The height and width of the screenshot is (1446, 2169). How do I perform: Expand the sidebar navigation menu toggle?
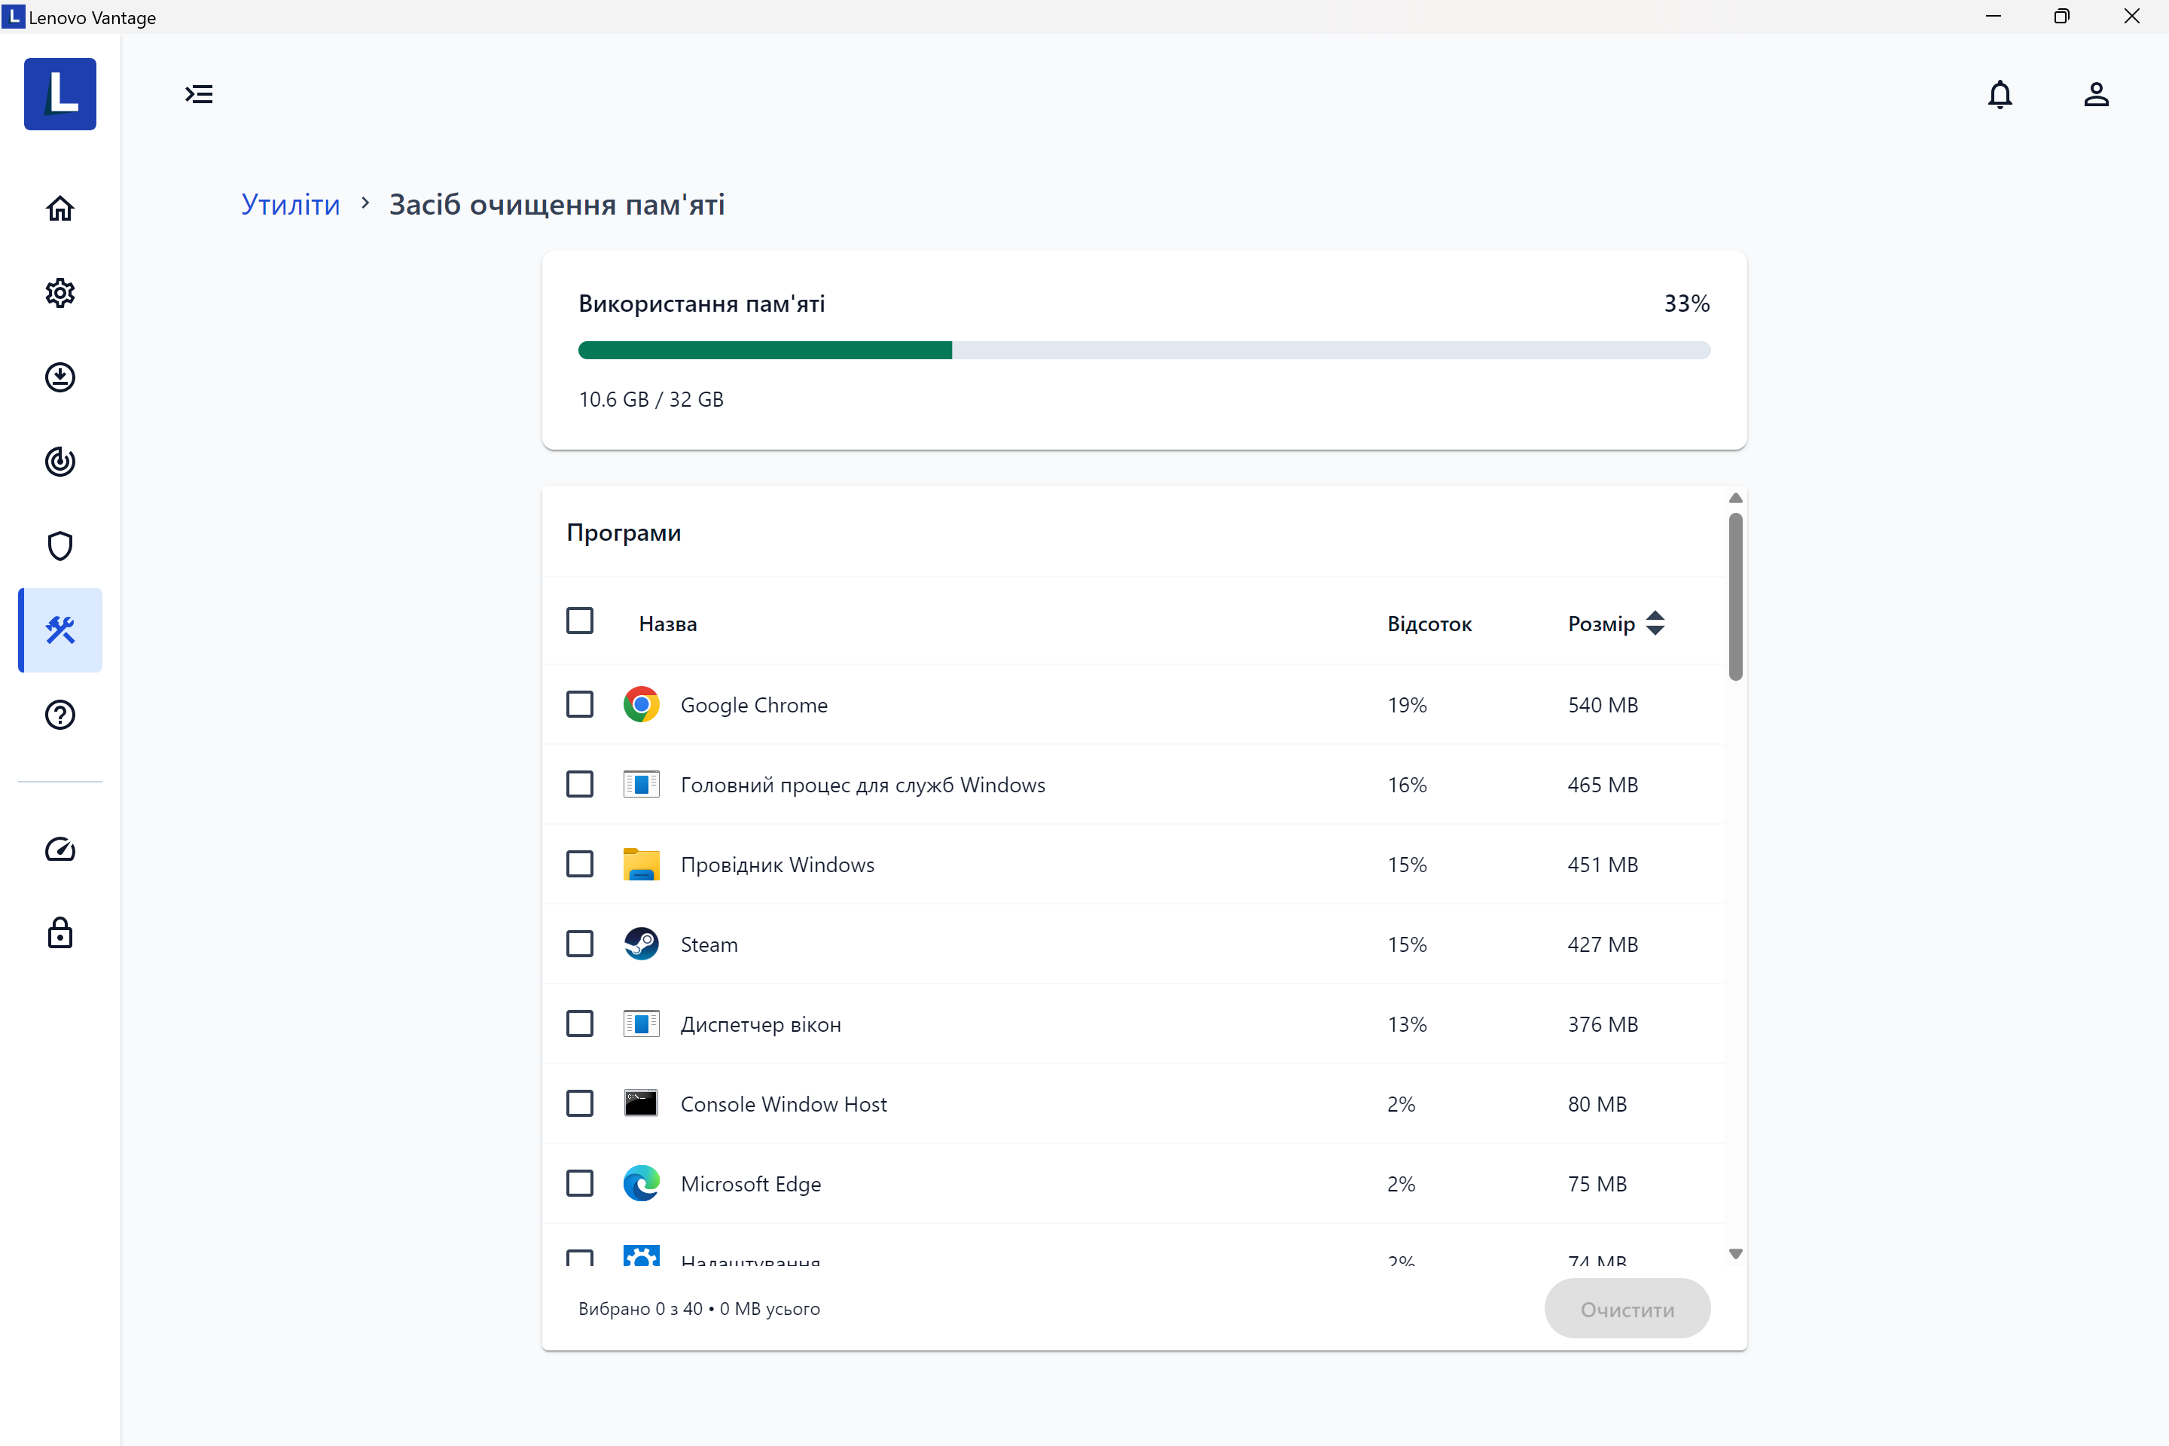coord(199,94)
